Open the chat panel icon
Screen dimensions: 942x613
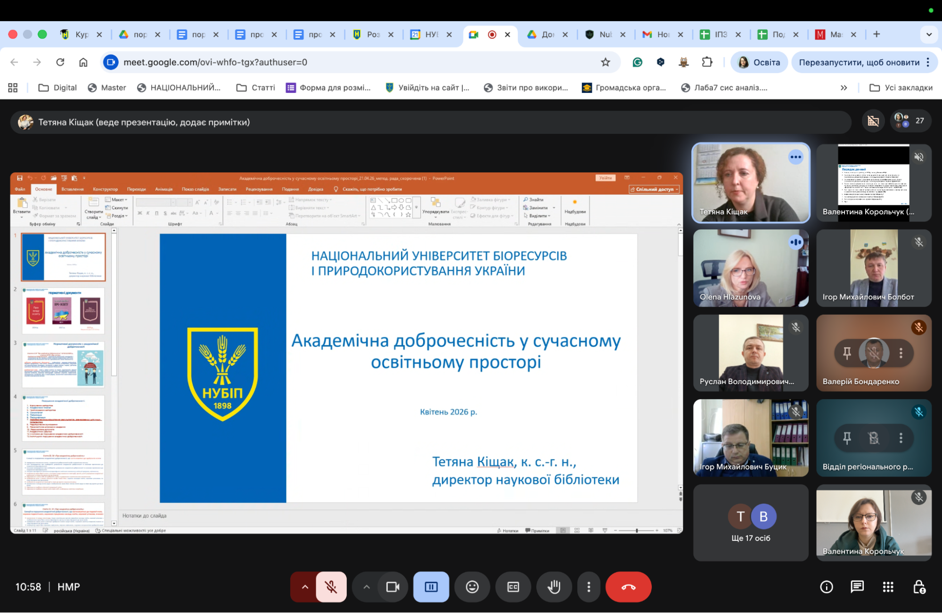coord(857,587)
